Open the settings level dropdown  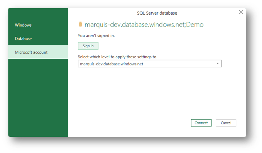(x=150, y=64)
